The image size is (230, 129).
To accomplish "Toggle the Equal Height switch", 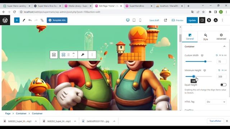I will tap(223, 85).
